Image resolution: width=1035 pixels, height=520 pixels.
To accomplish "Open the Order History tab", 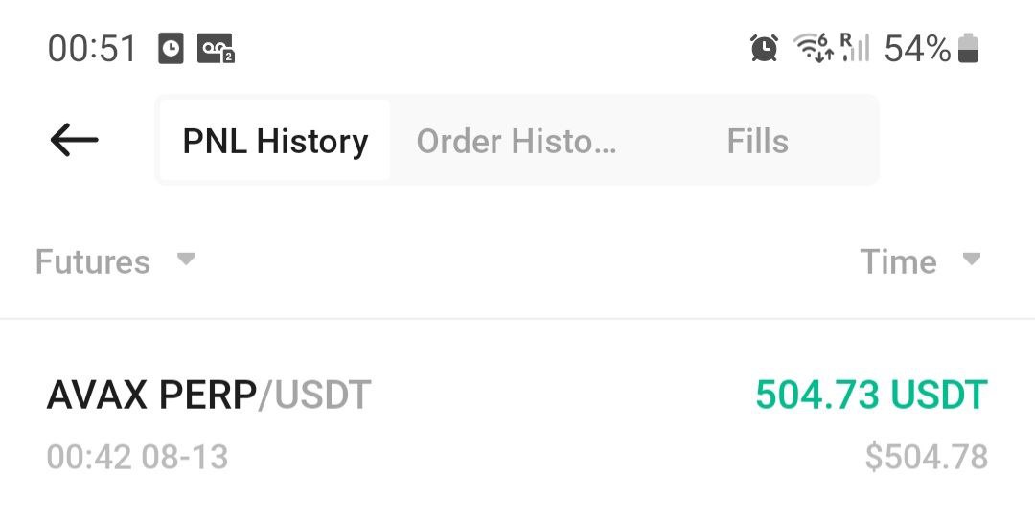I will tap(517, 142).
